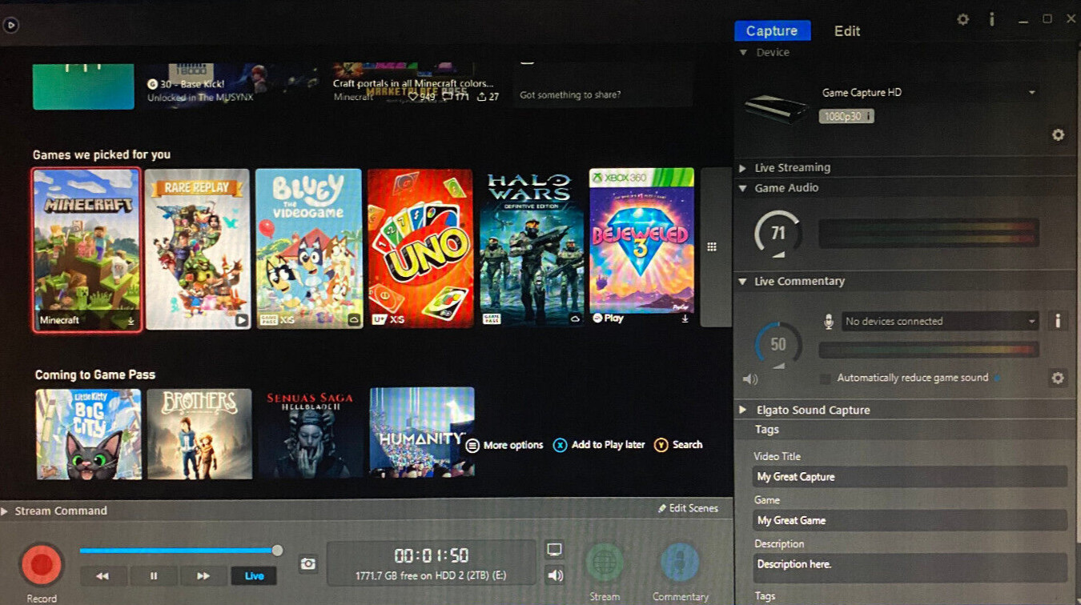Enable automatically reduce game sound
This screenshot has width=1081, height=605.
tap(825, 379)
